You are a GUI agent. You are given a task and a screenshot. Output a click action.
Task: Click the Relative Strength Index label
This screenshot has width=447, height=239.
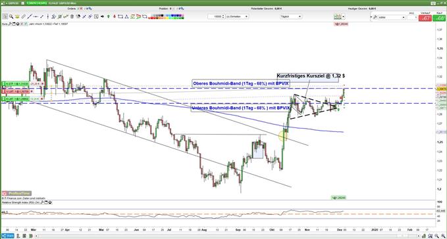coord(20,203)
